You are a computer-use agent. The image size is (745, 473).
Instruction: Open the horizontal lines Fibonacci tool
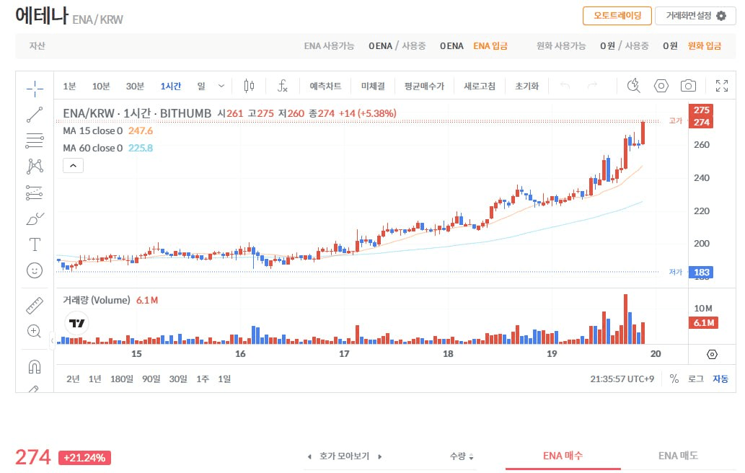[x=35, y=141]
